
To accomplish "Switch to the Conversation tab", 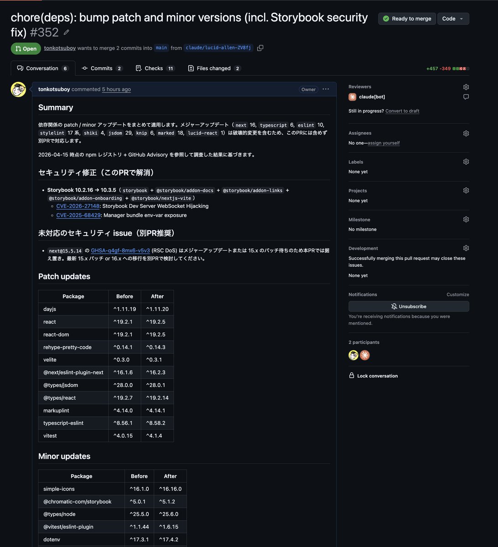I will point(43,68).
